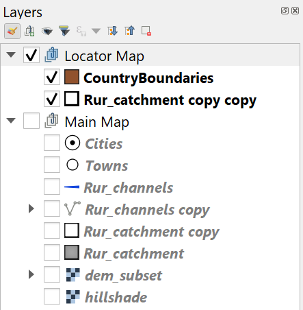The image size is (303, 310).
Task: Uncheck the CountryBoundaries layer checkbox
Action: click(x=52, y=77)
